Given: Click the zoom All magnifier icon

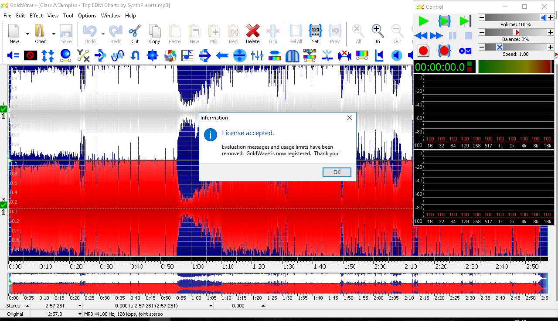Looking at the screenshot, I should click(358, 31).
